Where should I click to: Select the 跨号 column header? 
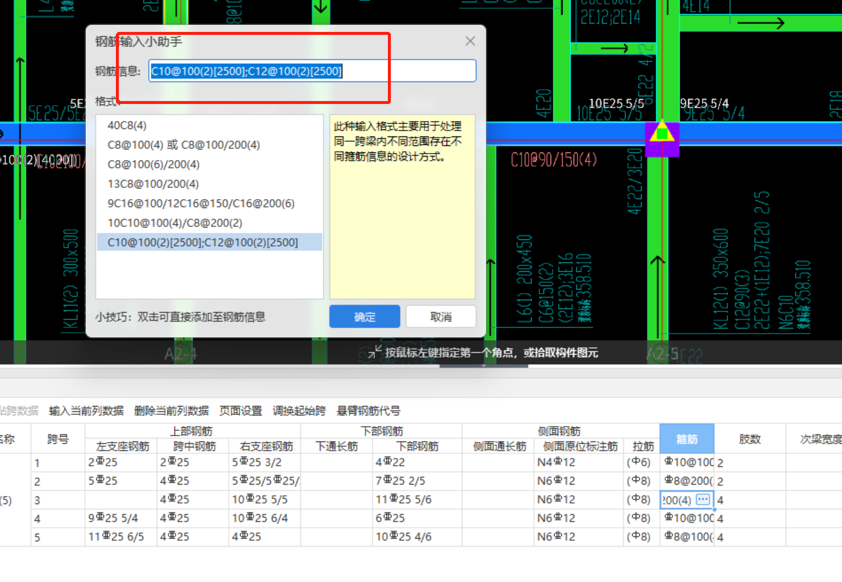(x=58, y=439)
